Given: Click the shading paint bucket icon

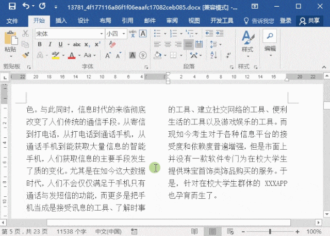Looking at the screenshot, I should pyautogui.click(x=158, y=55).
